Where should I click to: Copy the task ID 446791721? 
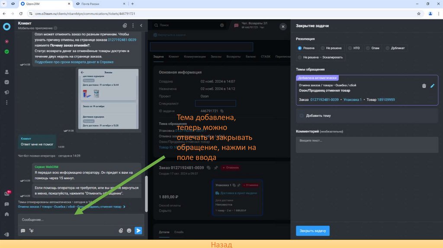click(x=222, y=111)
